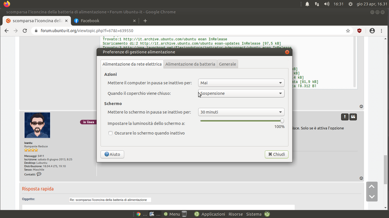Click the Firefox icon in the top panel
Viewport: 389px width, 218px height.
pos(7,4)
